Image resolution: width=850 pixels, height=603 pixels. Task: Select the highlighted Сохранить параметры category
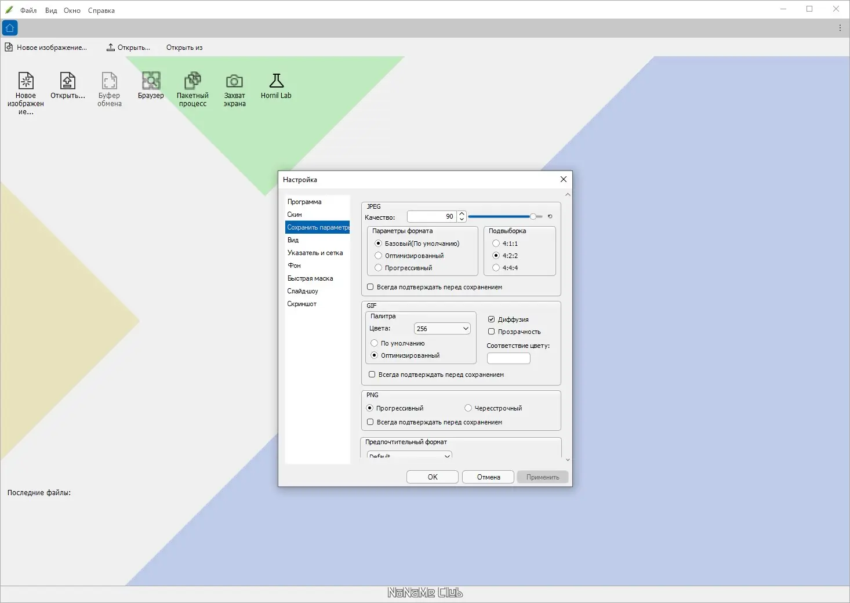pyautogui.click(x=317, y=227)
